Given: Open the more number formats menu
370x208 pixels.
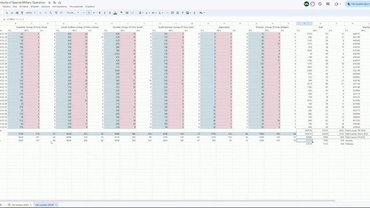Looking at the screenshot, I should 61,13.
